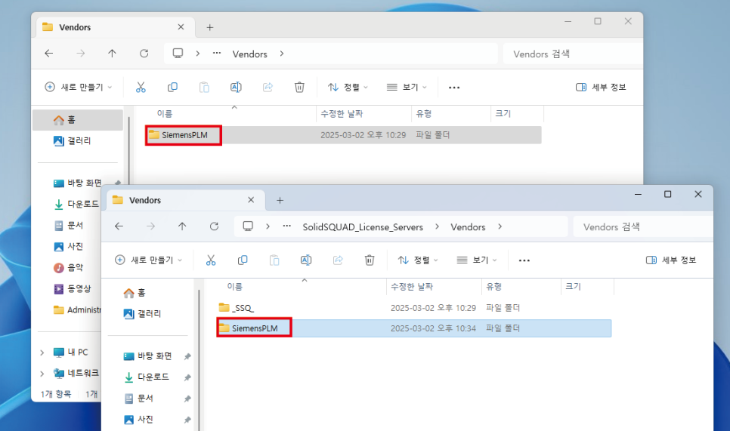Image resolution: width=730 pixels, height=431 pixels.
Task: Click Delete trash icon in back window
Action: pos(299,88)
